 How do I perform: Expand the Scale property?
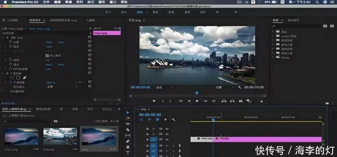pyautogui.click(x=6, y=46)
